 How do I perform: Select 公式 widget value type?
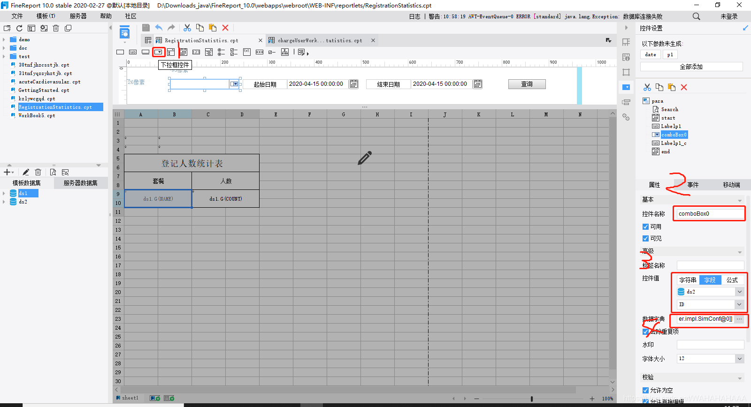pyautogui.click(x=732, y=280)
